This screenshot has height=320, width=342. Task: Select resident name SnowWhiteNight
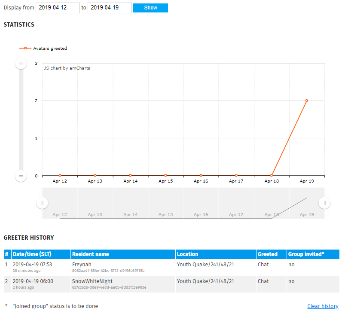[92, 281]
